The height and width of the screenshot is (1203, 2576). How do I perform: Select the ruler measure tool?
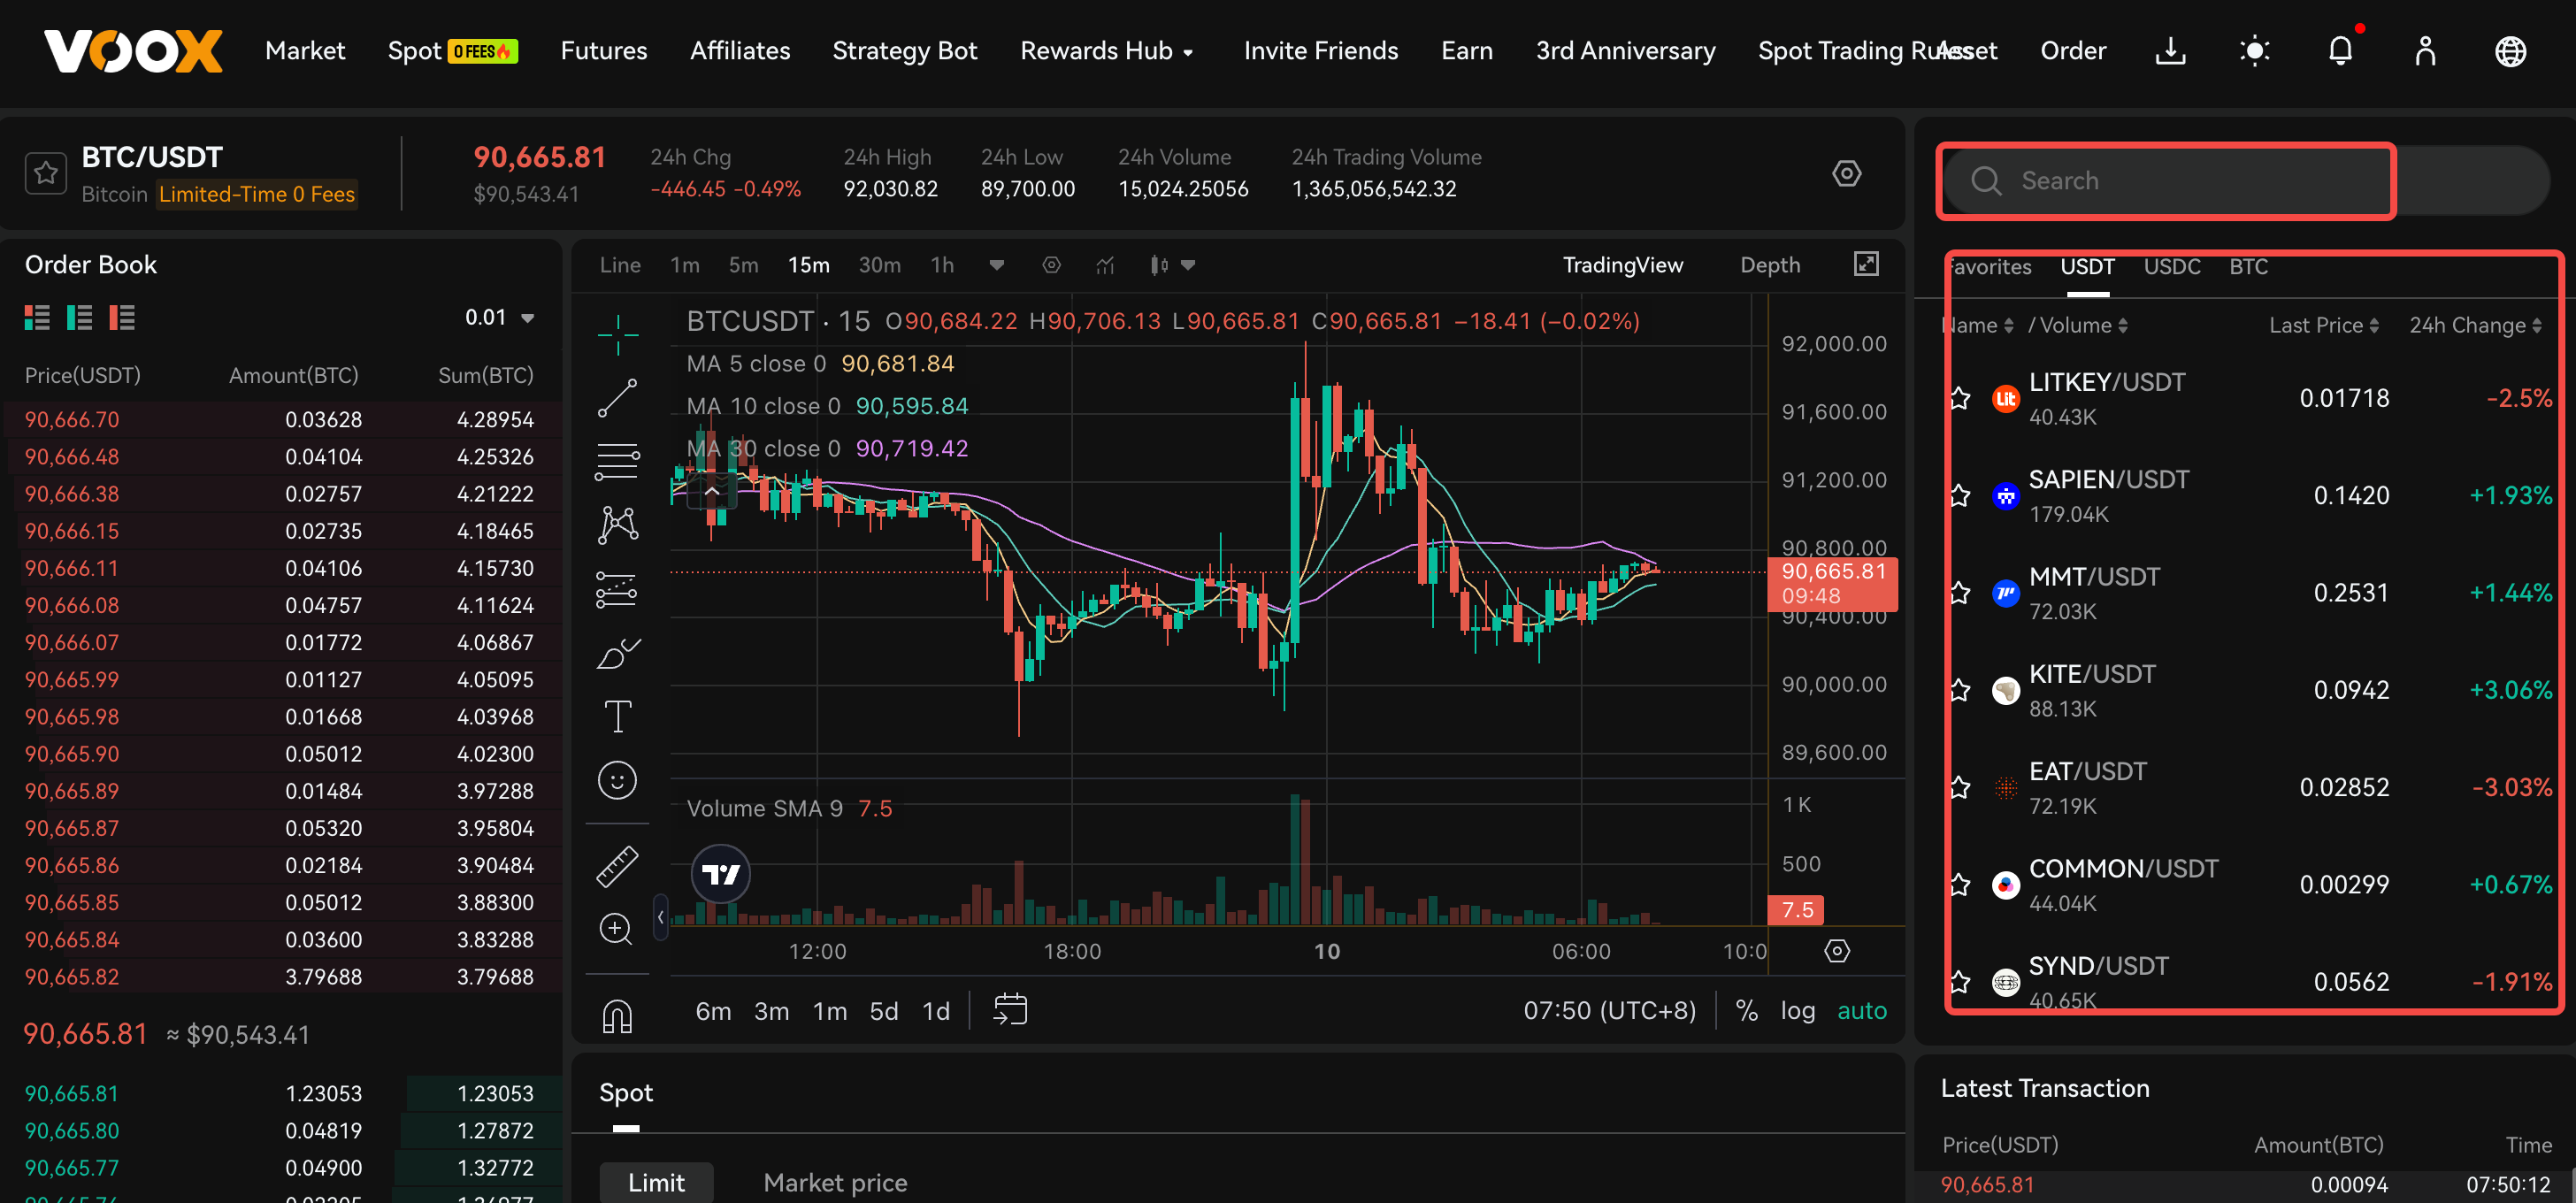[x=618, y=866]
